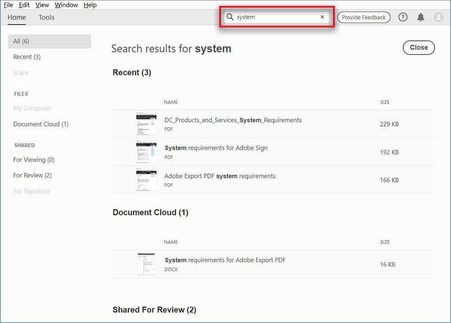The width and height of the screenshot is (451, 323).
Task: Click the 16 KB size value
Action: (x=388, y=264)
